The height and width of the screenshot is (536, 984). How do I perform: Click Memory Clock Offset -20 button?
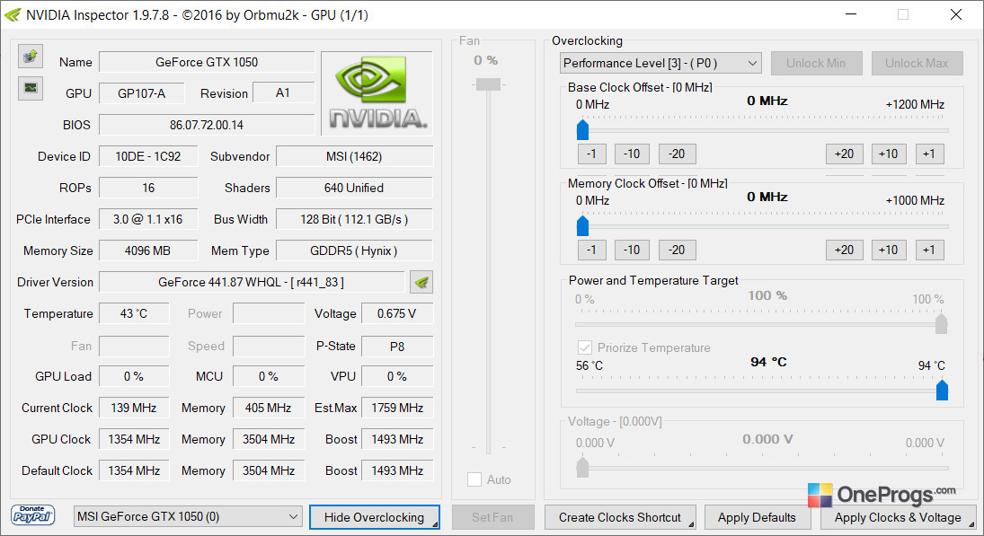(x=677, y=250)
